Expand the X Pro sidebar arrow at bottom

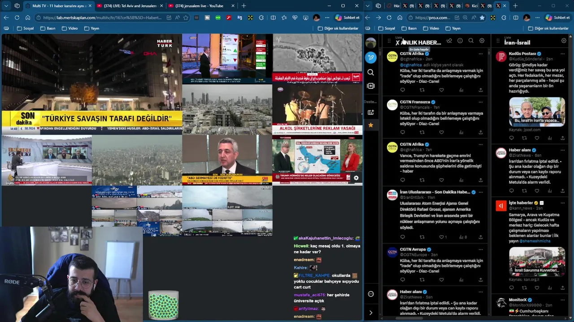click(x=370, y=313)
